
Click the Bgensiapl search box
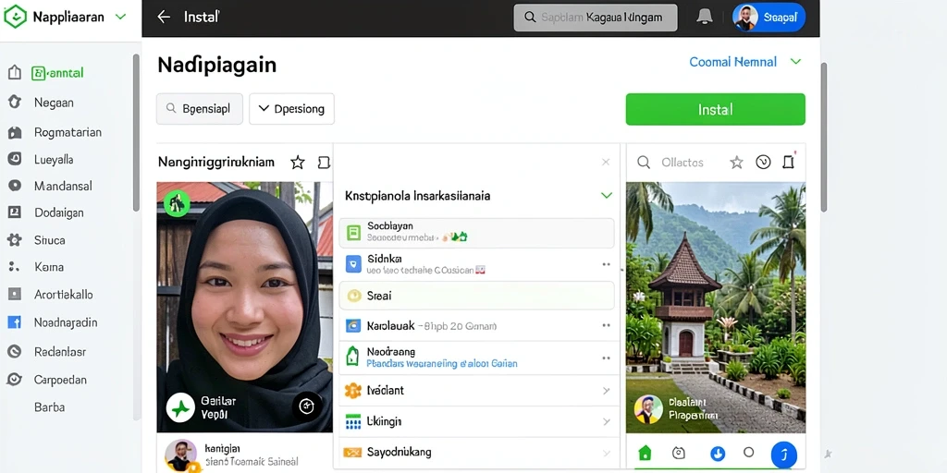pyautogui.click(x=200, y=109)
